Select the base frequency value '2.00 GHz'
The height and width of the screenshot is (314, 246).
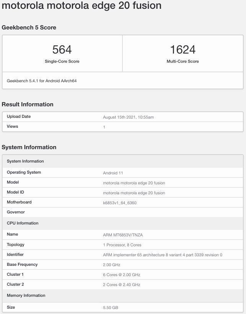click(112, 265)
